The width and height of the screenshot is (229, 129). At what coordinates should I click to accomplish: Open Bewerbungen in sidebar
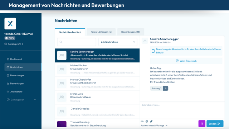click(x=23, y=75)
